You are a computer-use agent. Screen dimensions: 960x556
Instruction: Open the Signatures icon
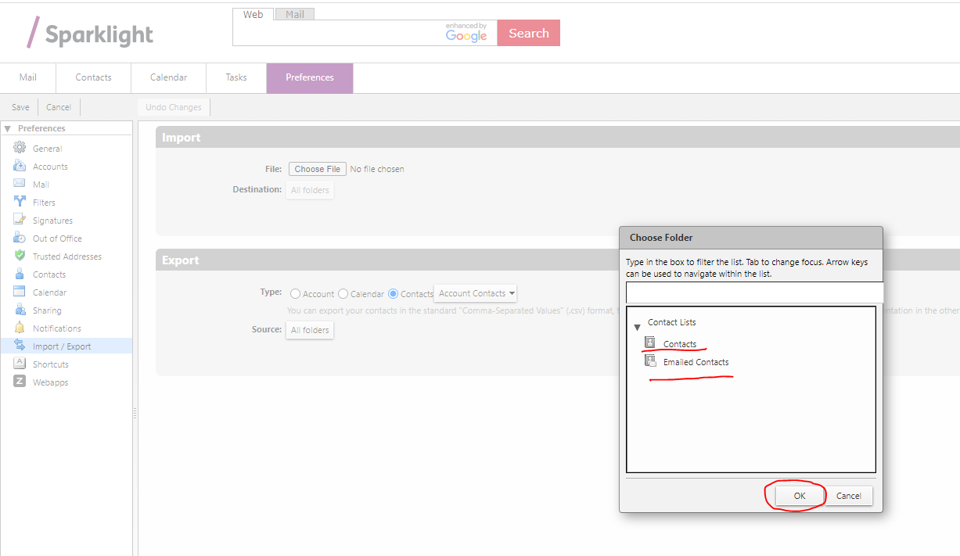pos(20,220)
